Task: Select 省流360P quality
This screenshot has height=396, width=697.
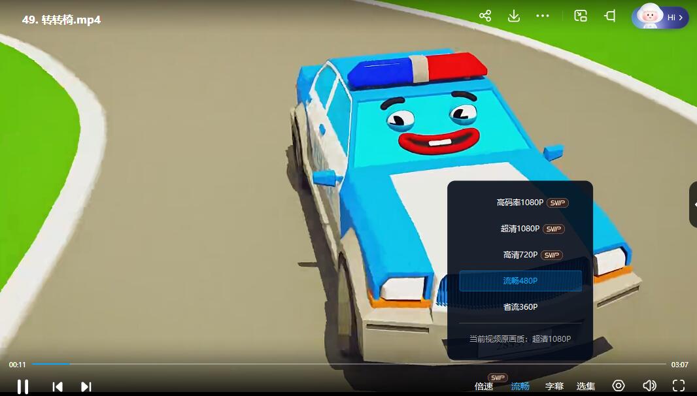Action: pos(520,307)
